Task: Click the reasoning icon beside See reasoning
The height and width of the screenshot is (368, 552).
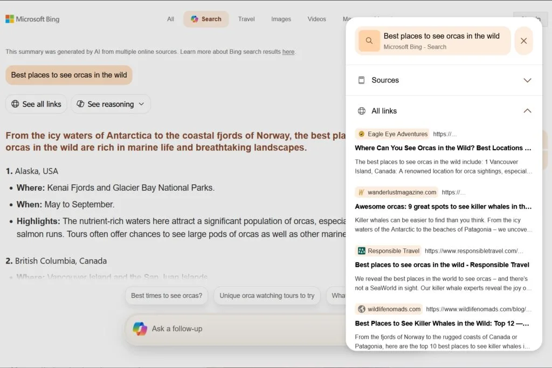Action: 80,104
